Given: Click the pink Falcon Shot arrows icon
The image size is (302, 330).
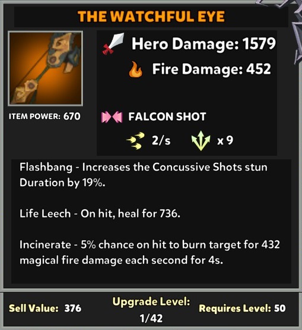Looking at the screenshot, I should coord(112,117).
